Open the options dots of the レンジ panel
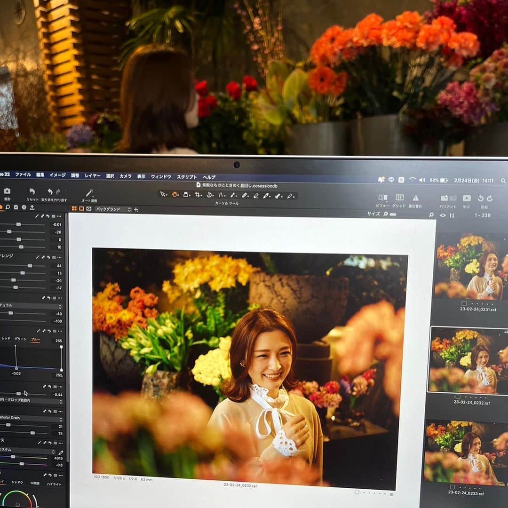508x508 pixels. (x=59, y=258)
